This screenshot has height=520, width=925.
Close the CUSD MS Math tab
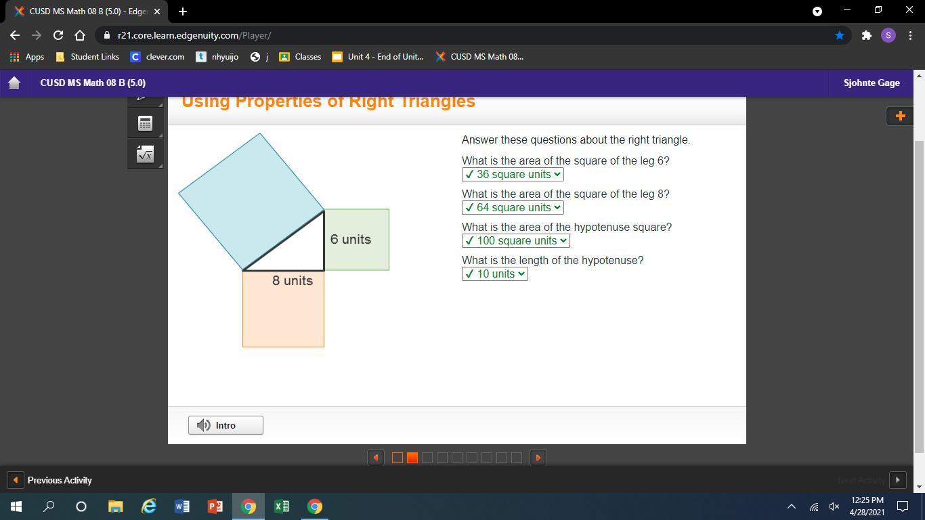point(157,12)
